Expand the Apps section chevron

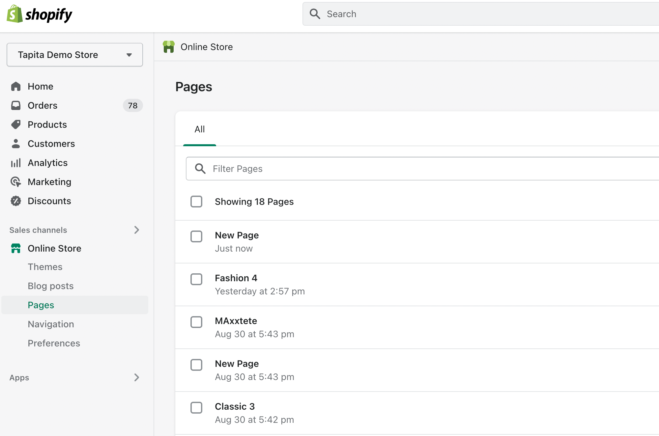coord(137,377)
